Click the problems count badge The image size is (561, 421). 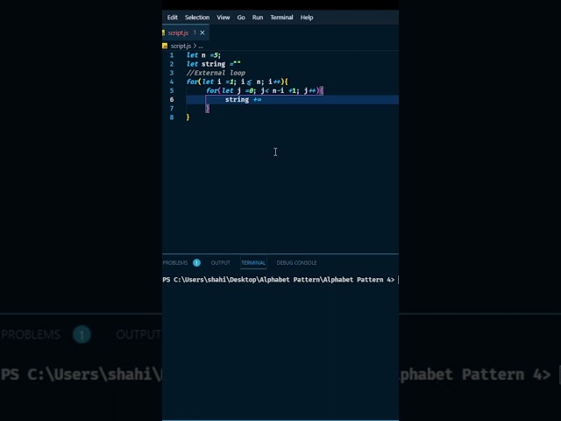pyautogui.click(x=196, y=263)
